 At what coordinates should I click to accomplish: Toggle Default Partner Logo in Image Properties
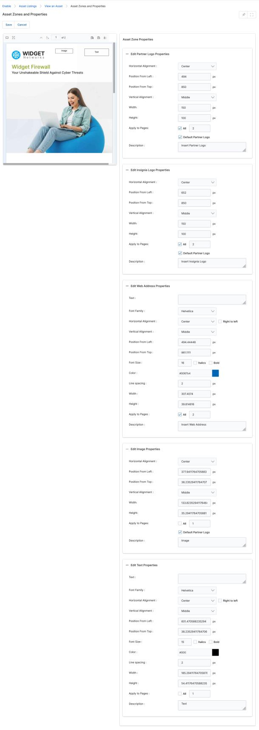click(x=180, y=532)
